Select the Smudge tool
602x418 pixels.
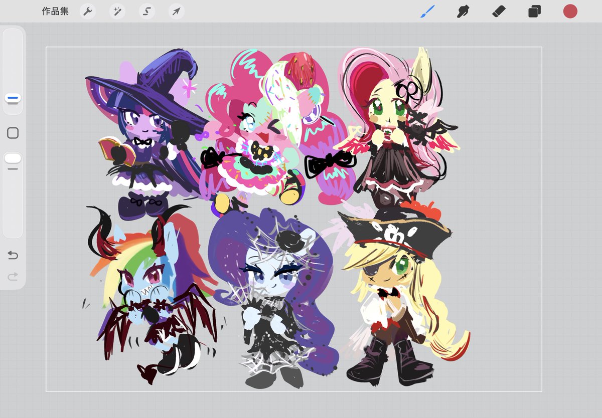point(463,11)
